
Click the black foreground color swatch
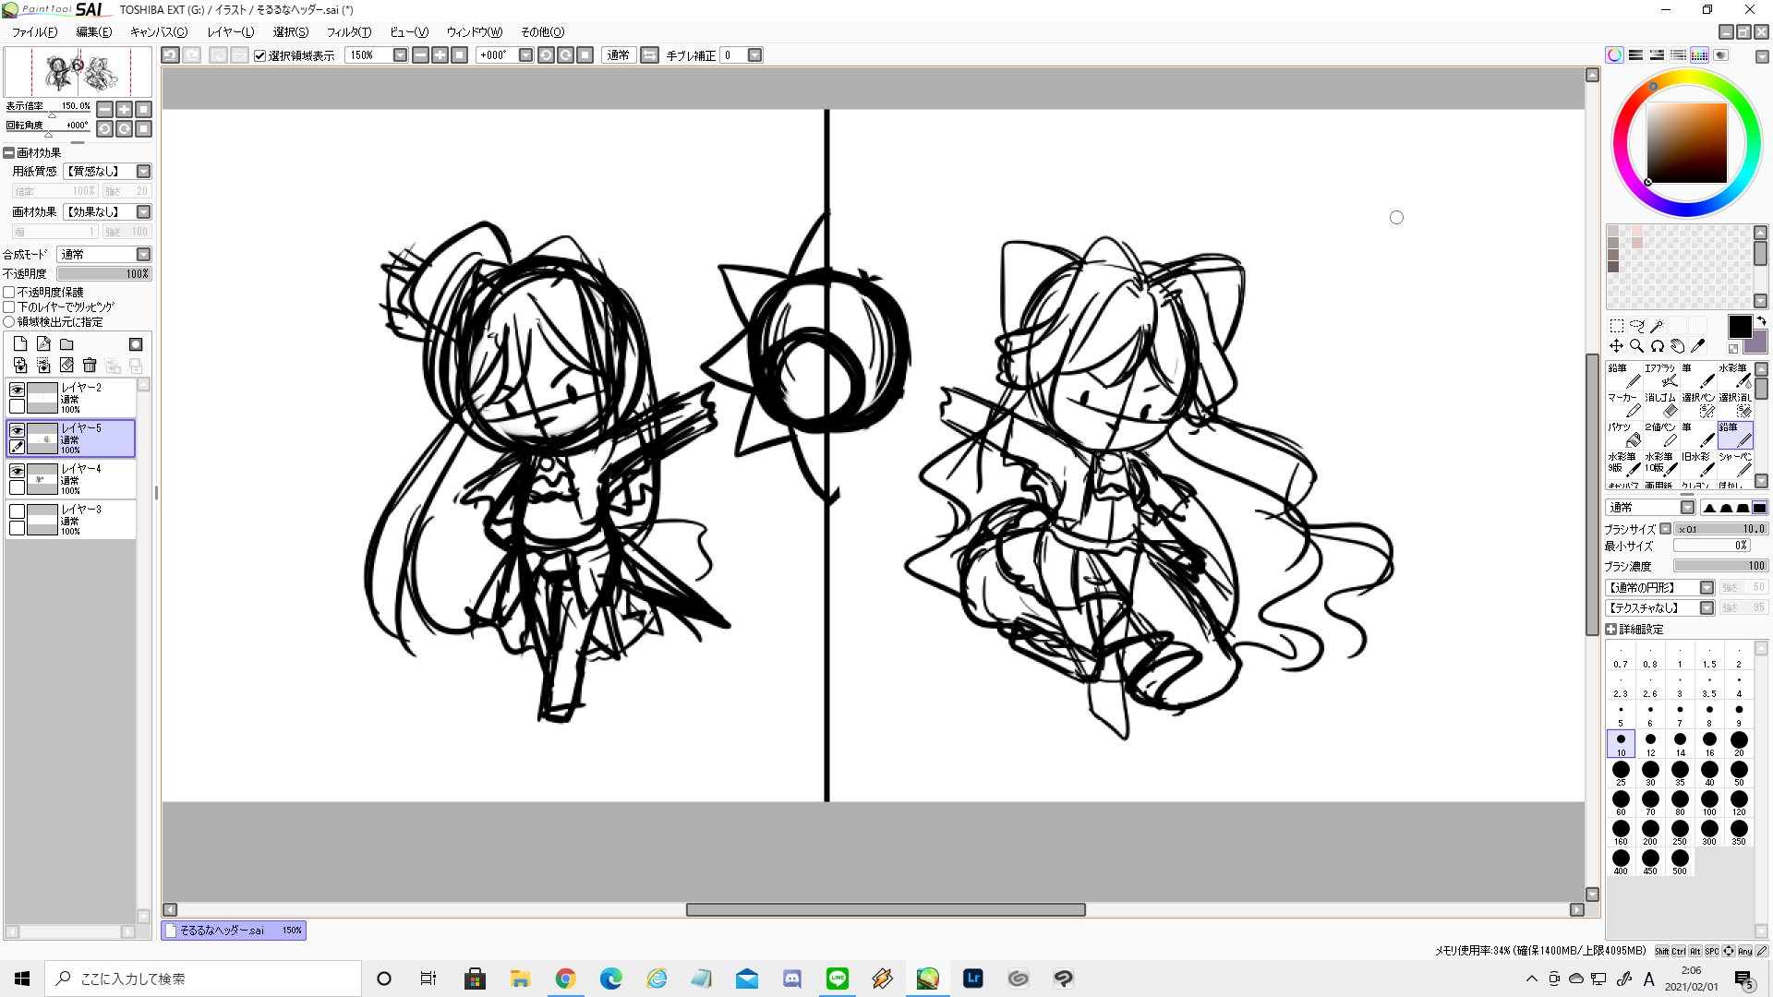(x=1739, y=326)
